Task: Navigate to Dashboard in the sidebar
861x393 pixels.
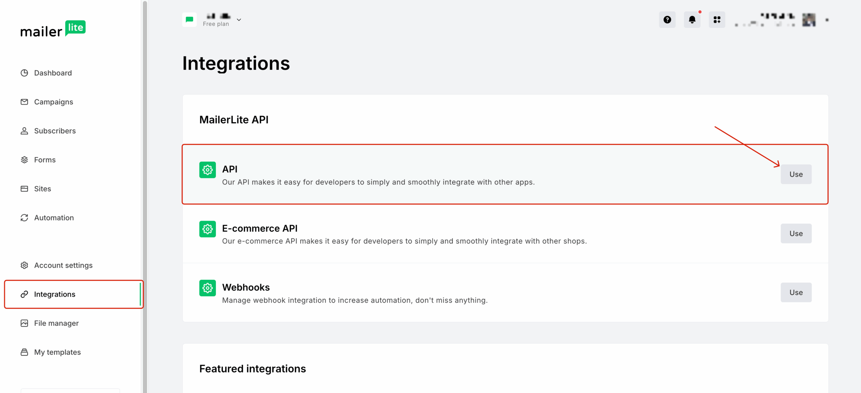Action: tap(53, 73)
